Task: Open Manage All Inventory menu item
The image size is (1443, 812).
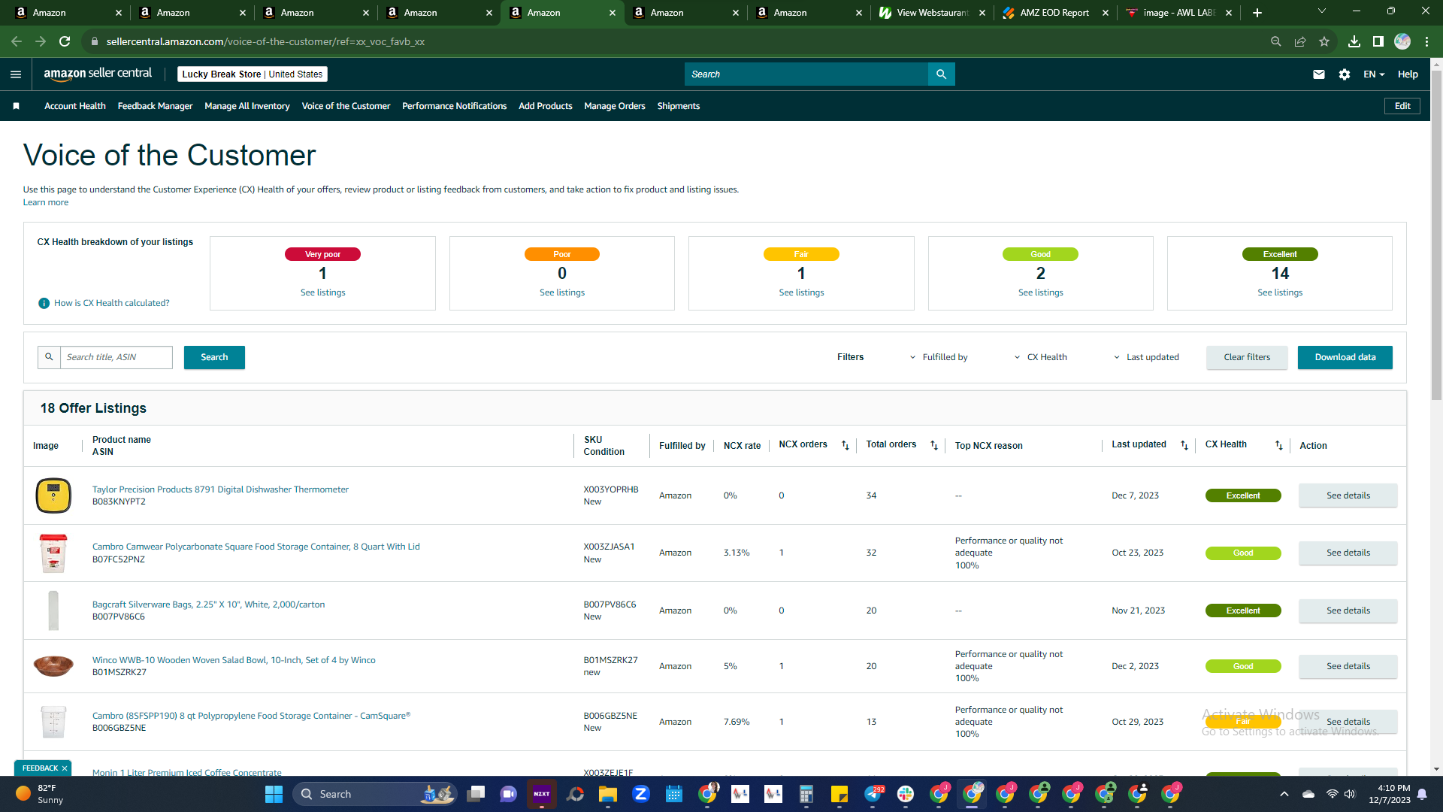Action: click(x=247, y=106)
